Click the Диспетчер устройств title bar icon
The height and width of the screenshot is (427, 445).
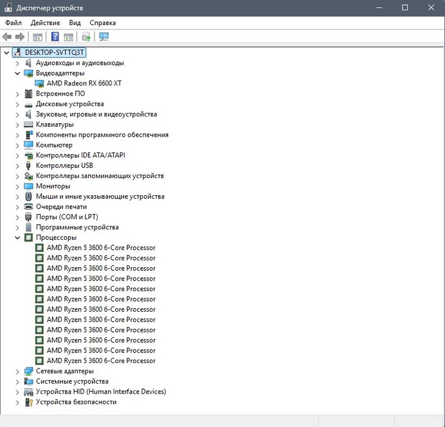(x=8, y=8)
